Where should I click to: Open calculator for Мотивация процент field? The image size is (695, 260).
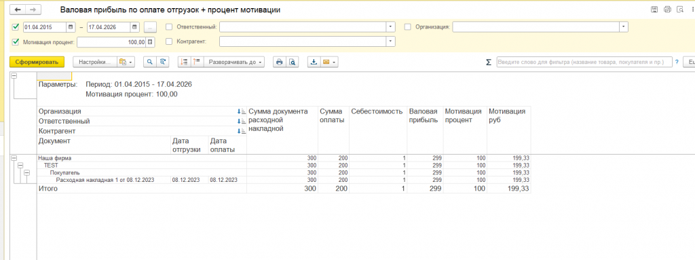150,41
